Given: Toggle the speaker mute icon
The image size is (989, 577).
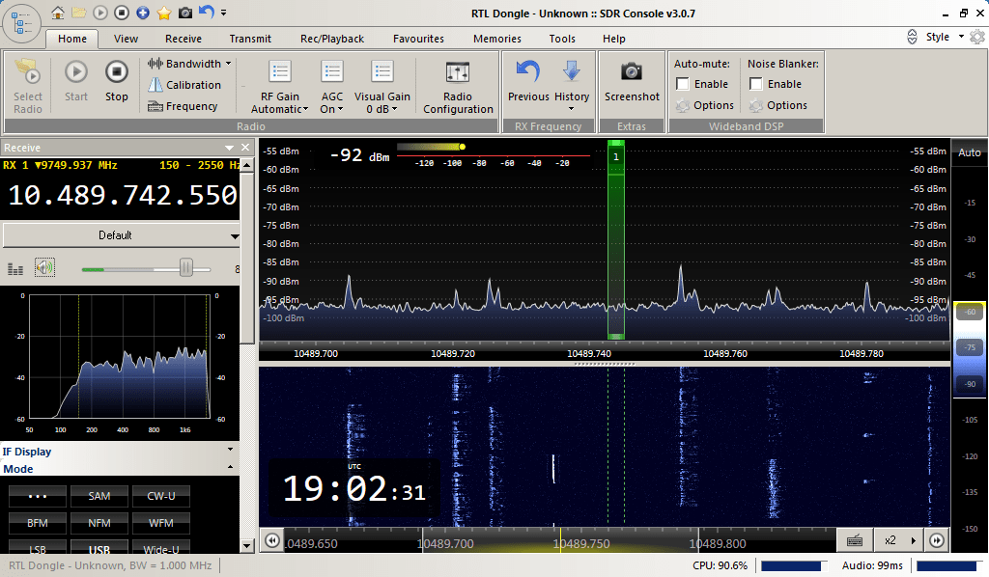Looking at the screenshot, I should 44,268.
